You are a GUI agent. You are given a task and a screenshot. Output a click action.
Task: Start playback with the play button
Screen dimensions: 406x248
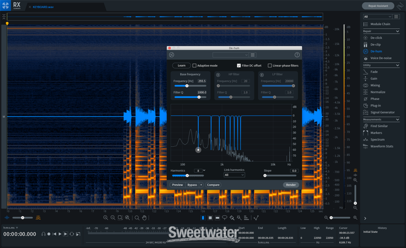point(60,234)
